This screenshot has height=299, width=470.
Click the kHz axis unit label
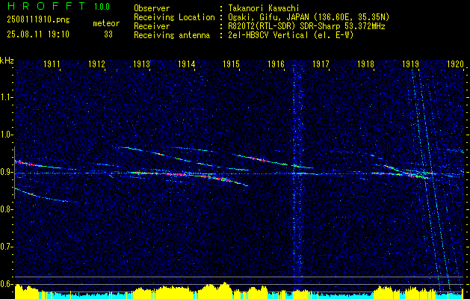pos(7,61)
